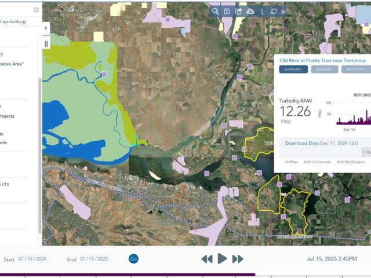Click Add Notification in popup
Screen dimensions: 371x278
[x=351, y=162]
